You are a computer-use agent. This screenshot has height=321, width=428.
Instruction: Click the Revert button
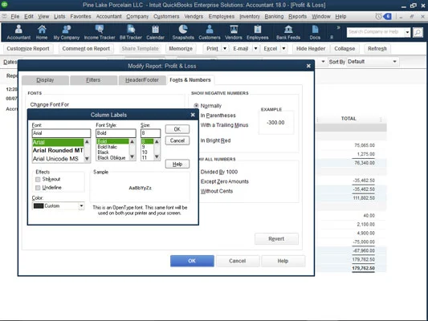click(x=276, y=239)
